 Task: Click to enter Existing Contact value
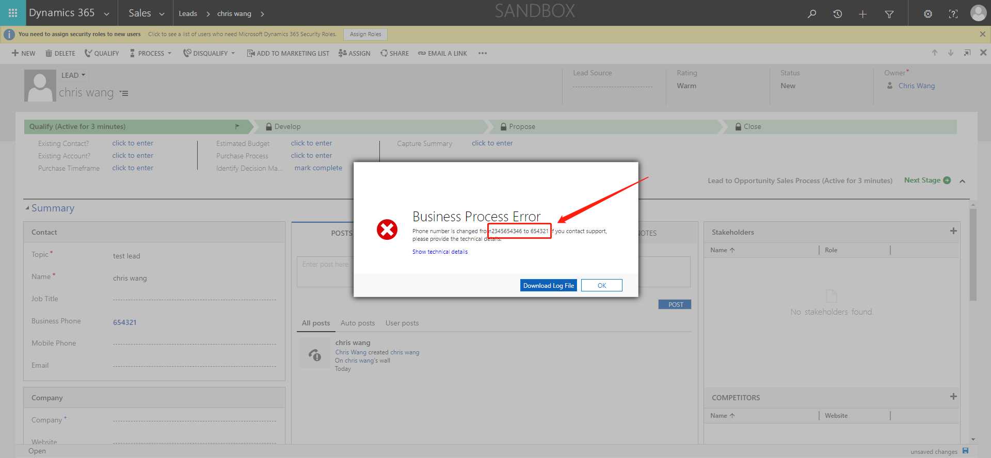[133, 143]
